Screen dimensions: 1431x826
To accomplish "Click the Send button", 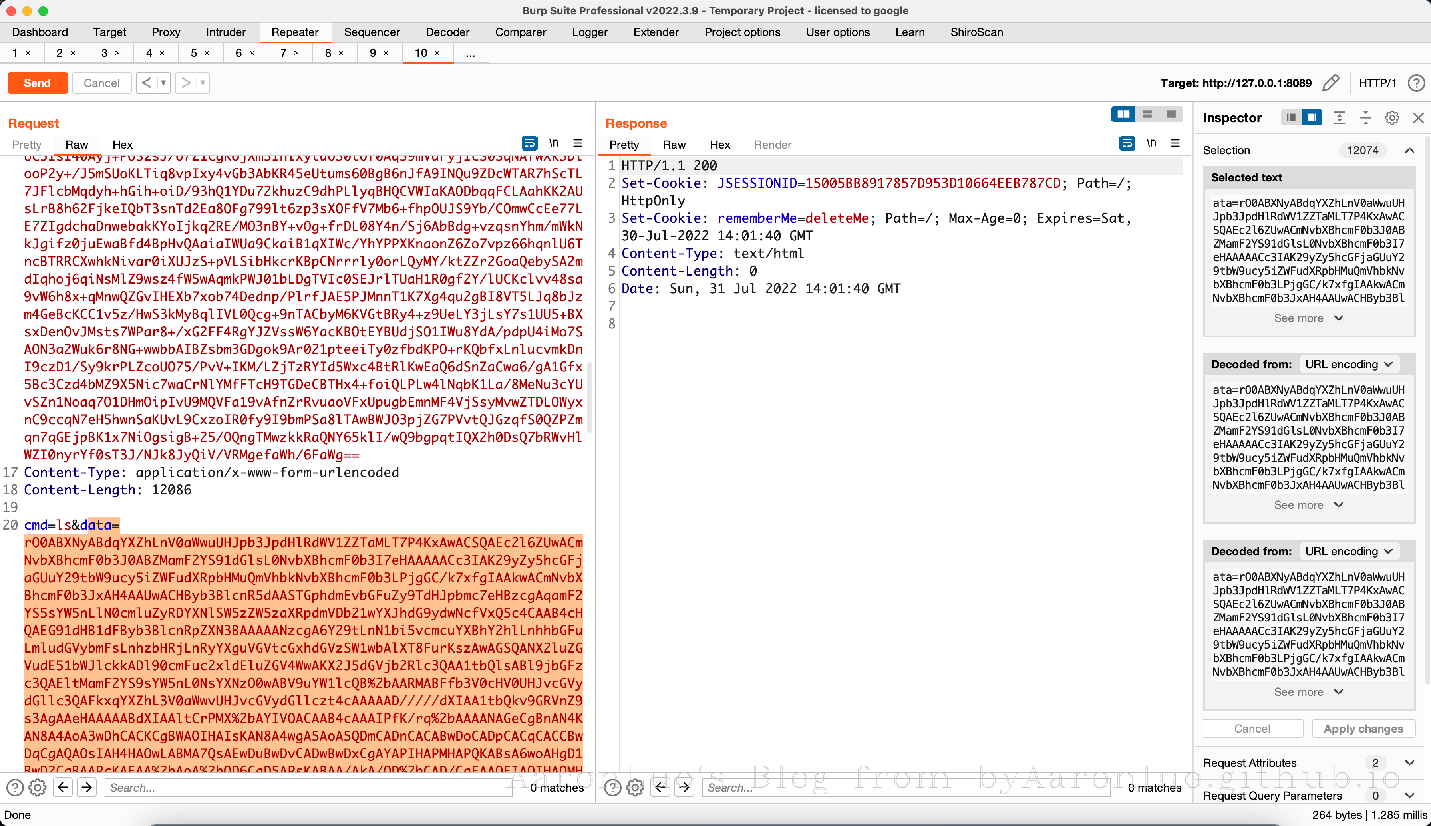I will 38,83.
